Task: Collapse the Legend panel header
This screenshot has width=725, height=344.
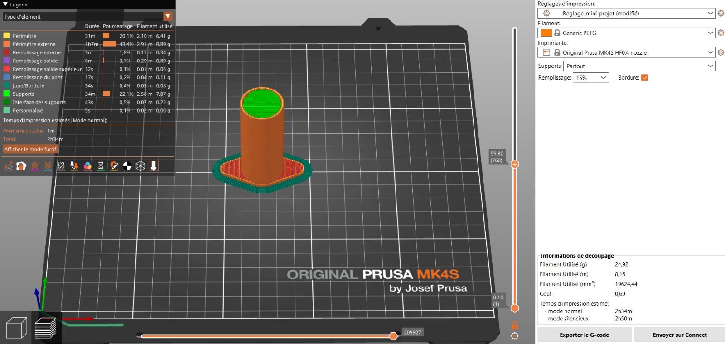Action: (x=5, y=5)
